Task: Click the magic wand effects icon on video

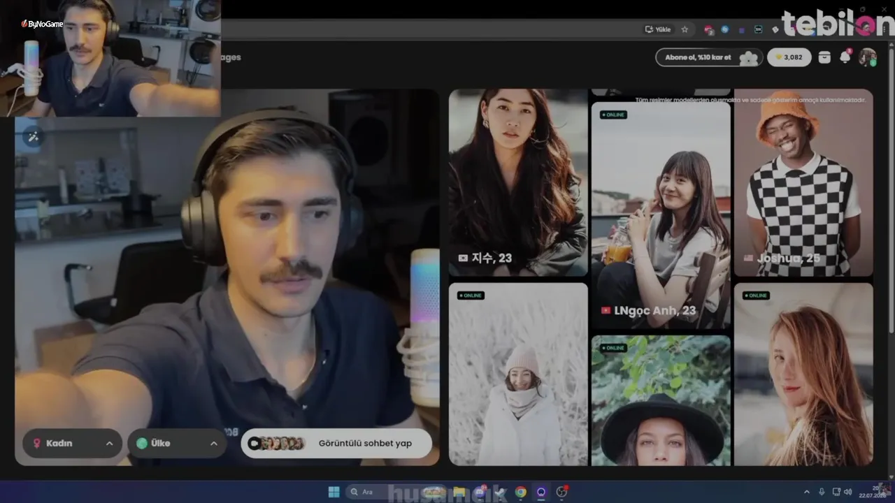Action: (x=33, y=136)
